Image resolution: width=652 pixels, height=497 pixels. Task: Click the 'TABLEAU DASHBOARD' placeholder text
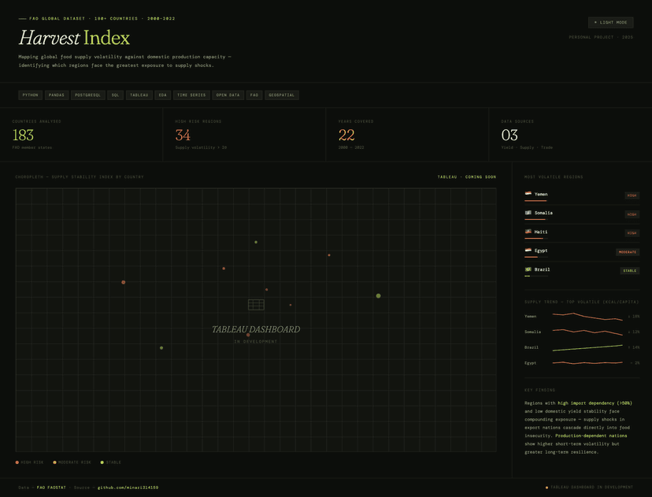point(256,329)
